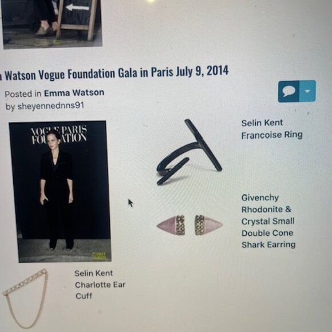The image size is (332, 332).
Task: Click the 'Posted in' text label
Action: click(23, 94)
